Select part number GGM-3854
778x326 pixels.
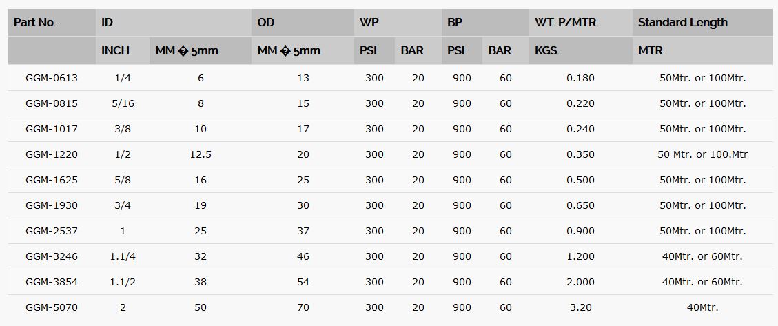52,282
